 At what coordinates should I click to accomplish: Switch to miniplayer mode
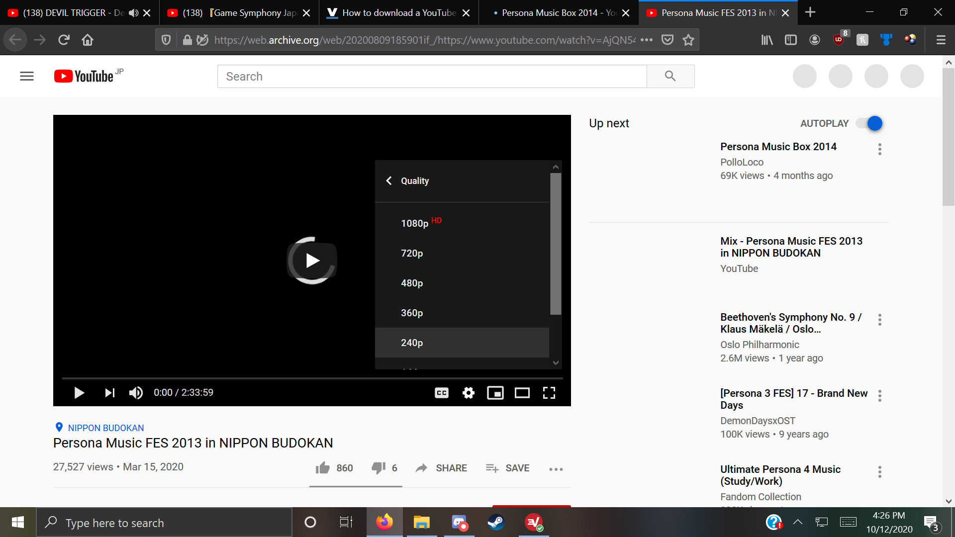point(495,393)
